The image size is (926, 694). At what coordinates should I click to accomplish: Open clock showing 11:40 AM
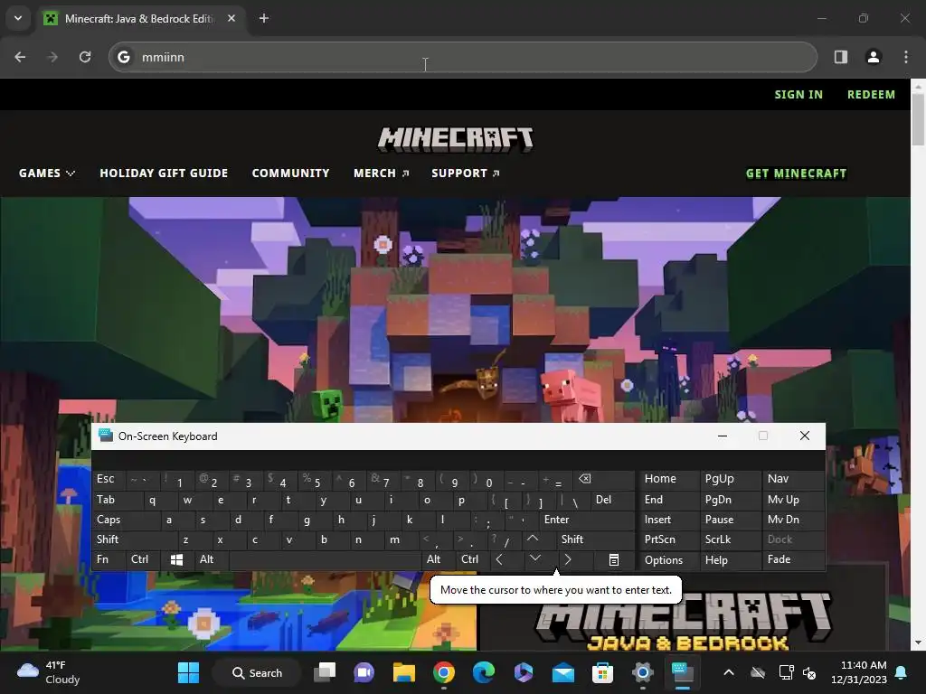click(859, 672)
